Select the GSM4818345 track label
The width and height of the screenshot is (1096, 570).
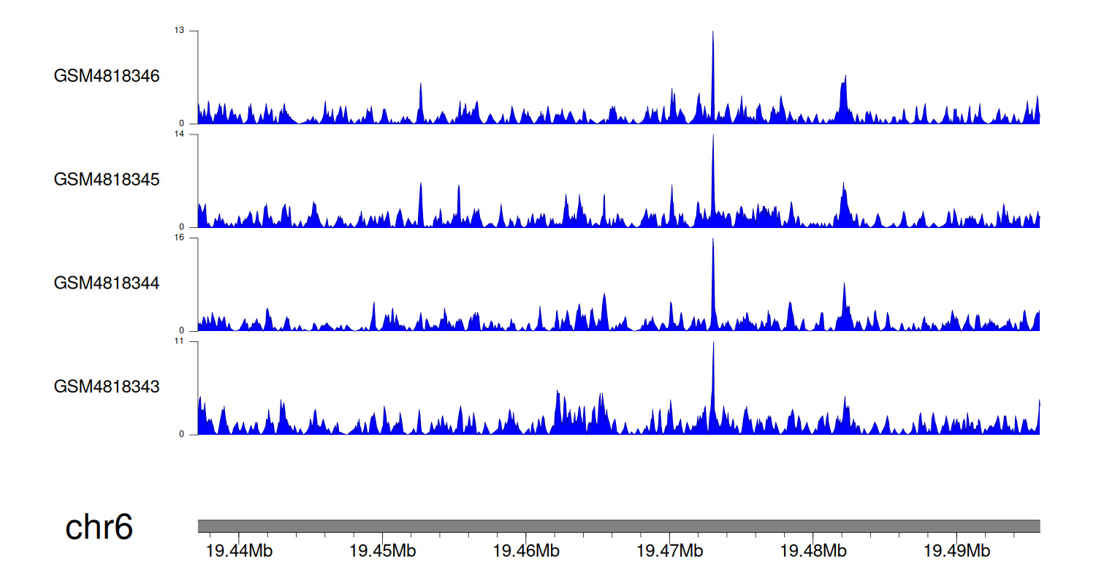pyautogui.click(x=107, y=180)
